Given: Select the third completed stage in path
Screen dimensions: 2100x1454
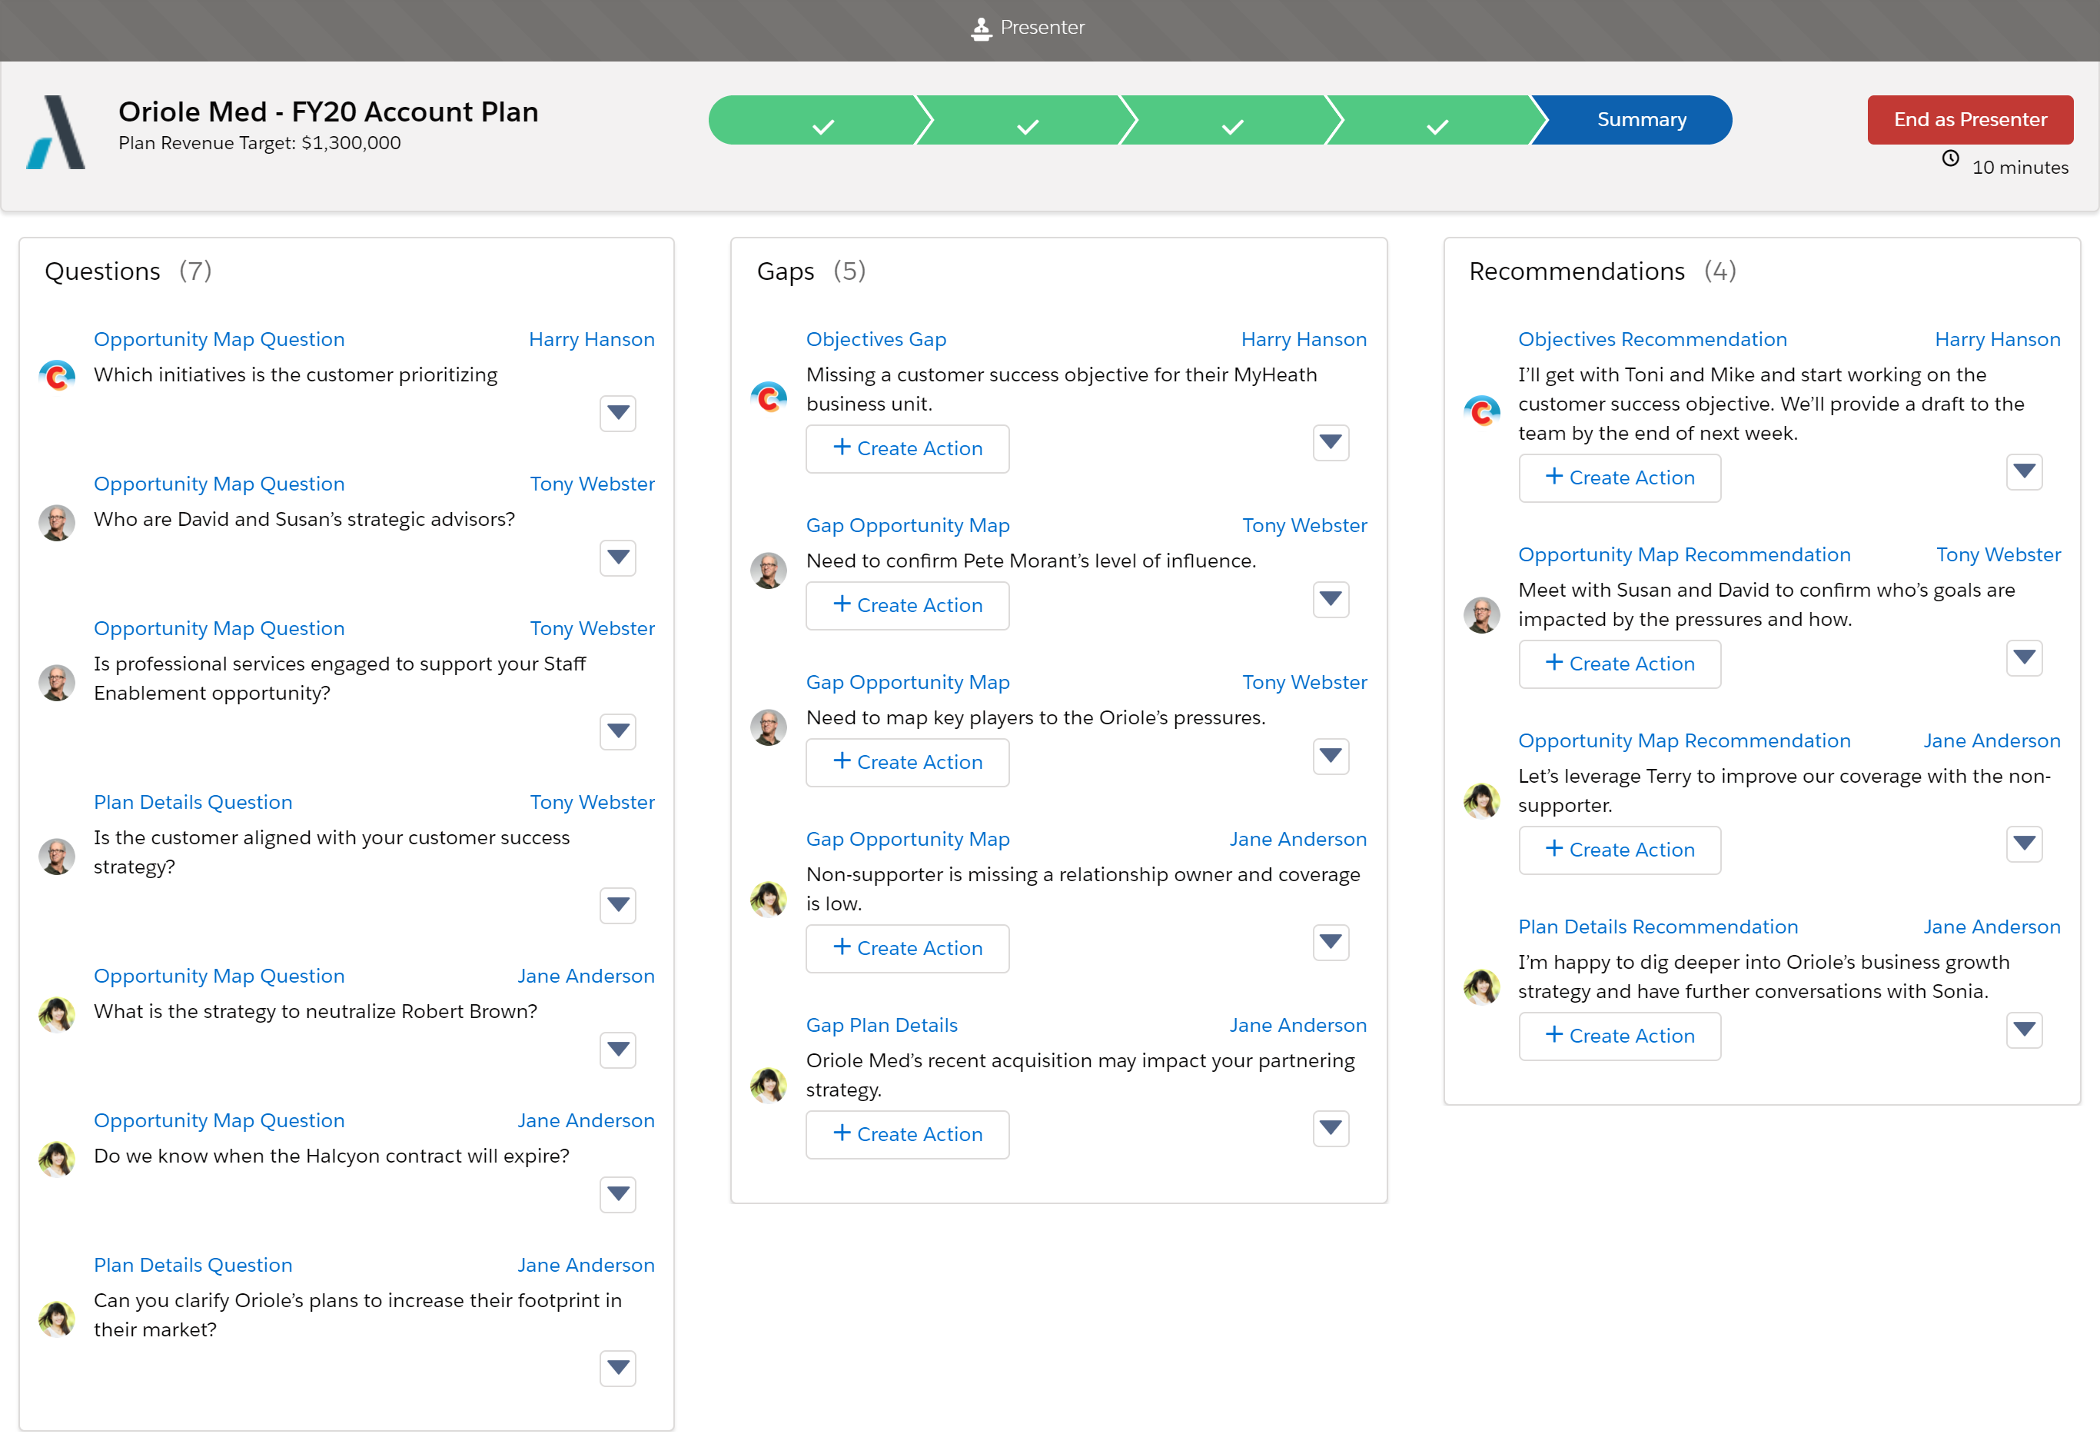Looking at the screenshot, I should point(1231,119).
